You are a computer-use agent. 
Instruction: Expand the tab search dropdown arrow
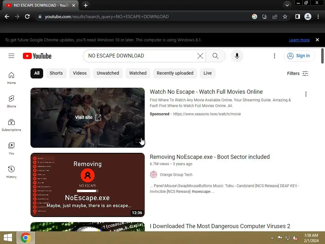tap(287, 5)
